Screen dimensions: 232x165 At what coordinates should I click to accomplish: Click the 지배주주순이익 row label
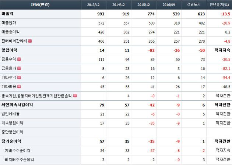click(x=17, y=151)
